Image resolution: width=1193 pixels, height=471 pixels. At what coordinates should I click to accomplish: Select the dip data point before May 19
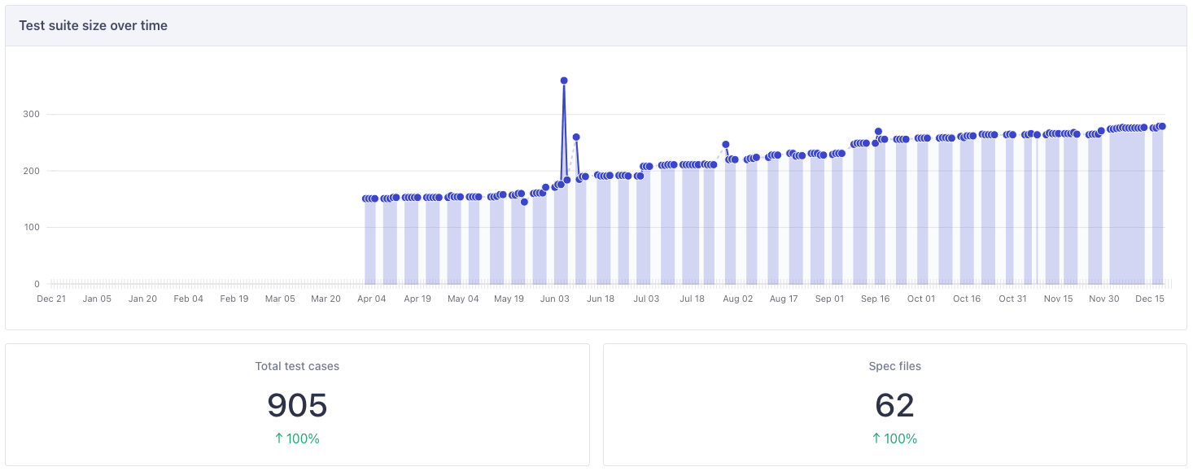(523, 203)
